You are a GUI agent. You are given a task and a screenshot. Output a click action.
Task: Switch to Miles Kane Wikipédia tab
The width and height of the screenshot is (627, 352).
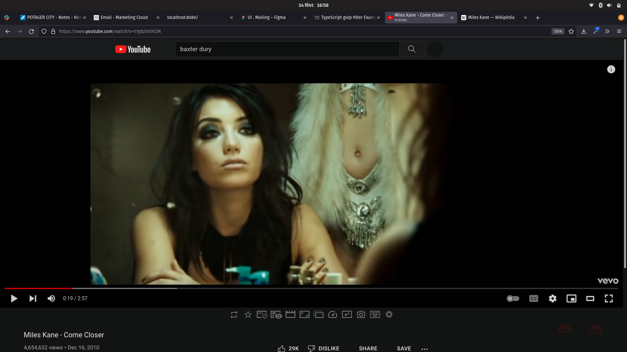tap(491, 18)
